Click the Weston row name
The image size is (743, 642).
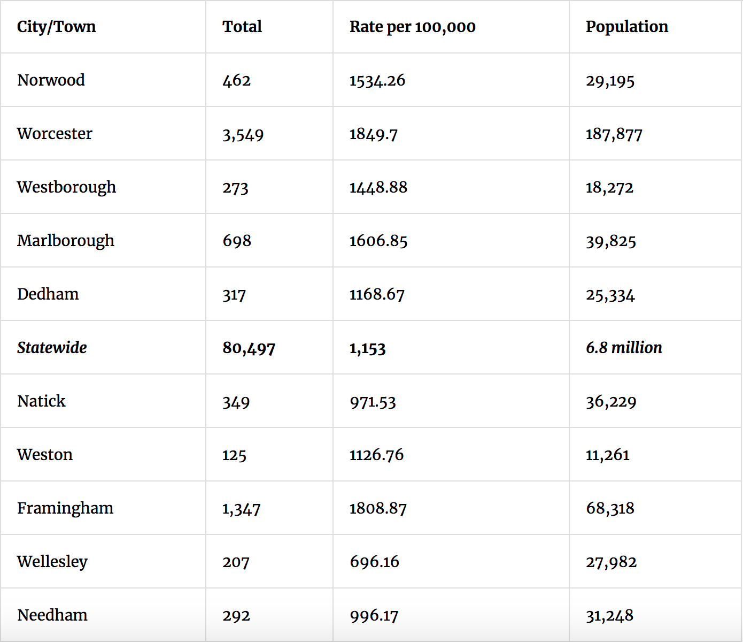click(x=45, y=455)
